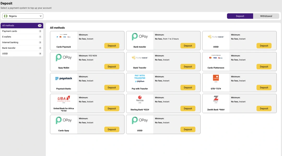Select All methods in sidebar

point(22,26)
